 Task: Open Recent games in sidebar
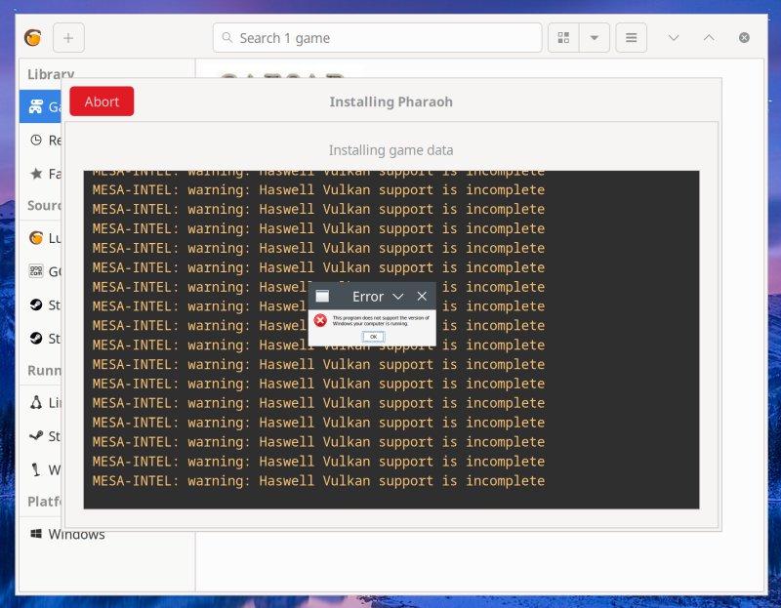57,140
